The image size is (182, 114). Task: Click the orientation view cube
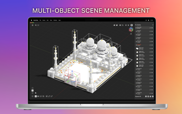[131, 29]
